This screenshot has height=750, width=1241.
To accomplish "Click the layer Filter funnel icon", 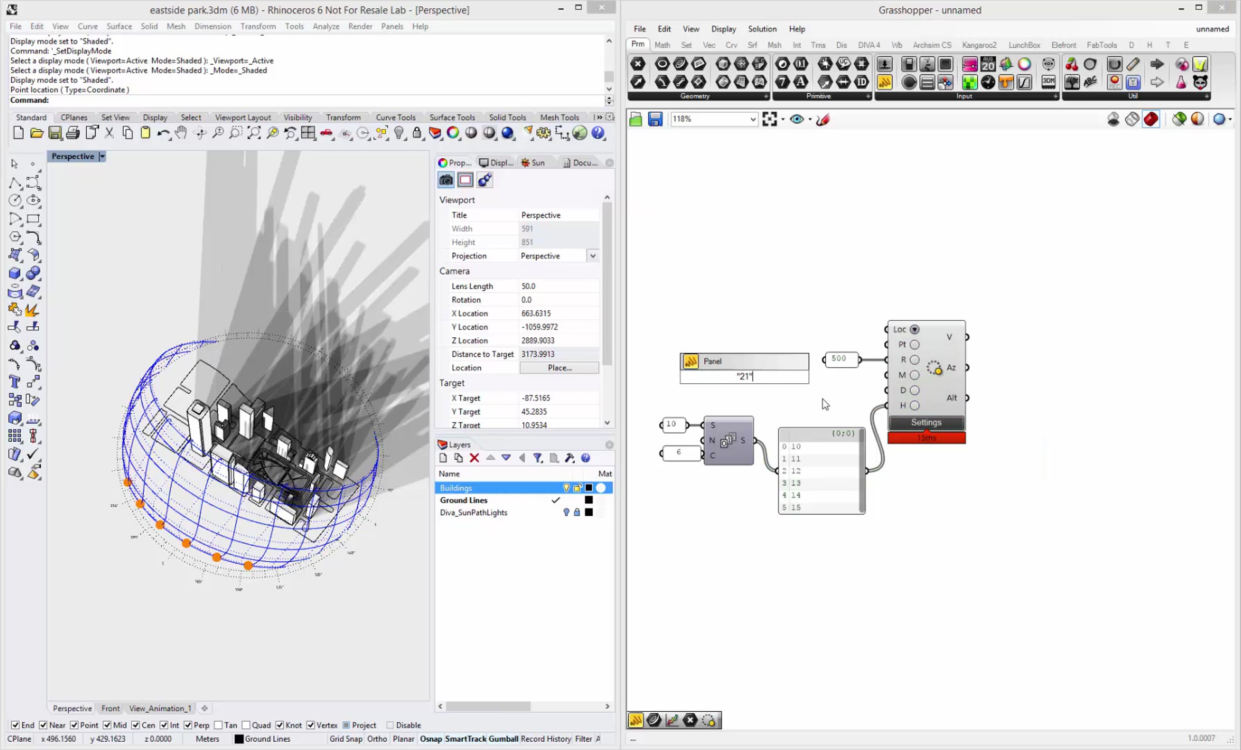I will pos(538,458).
